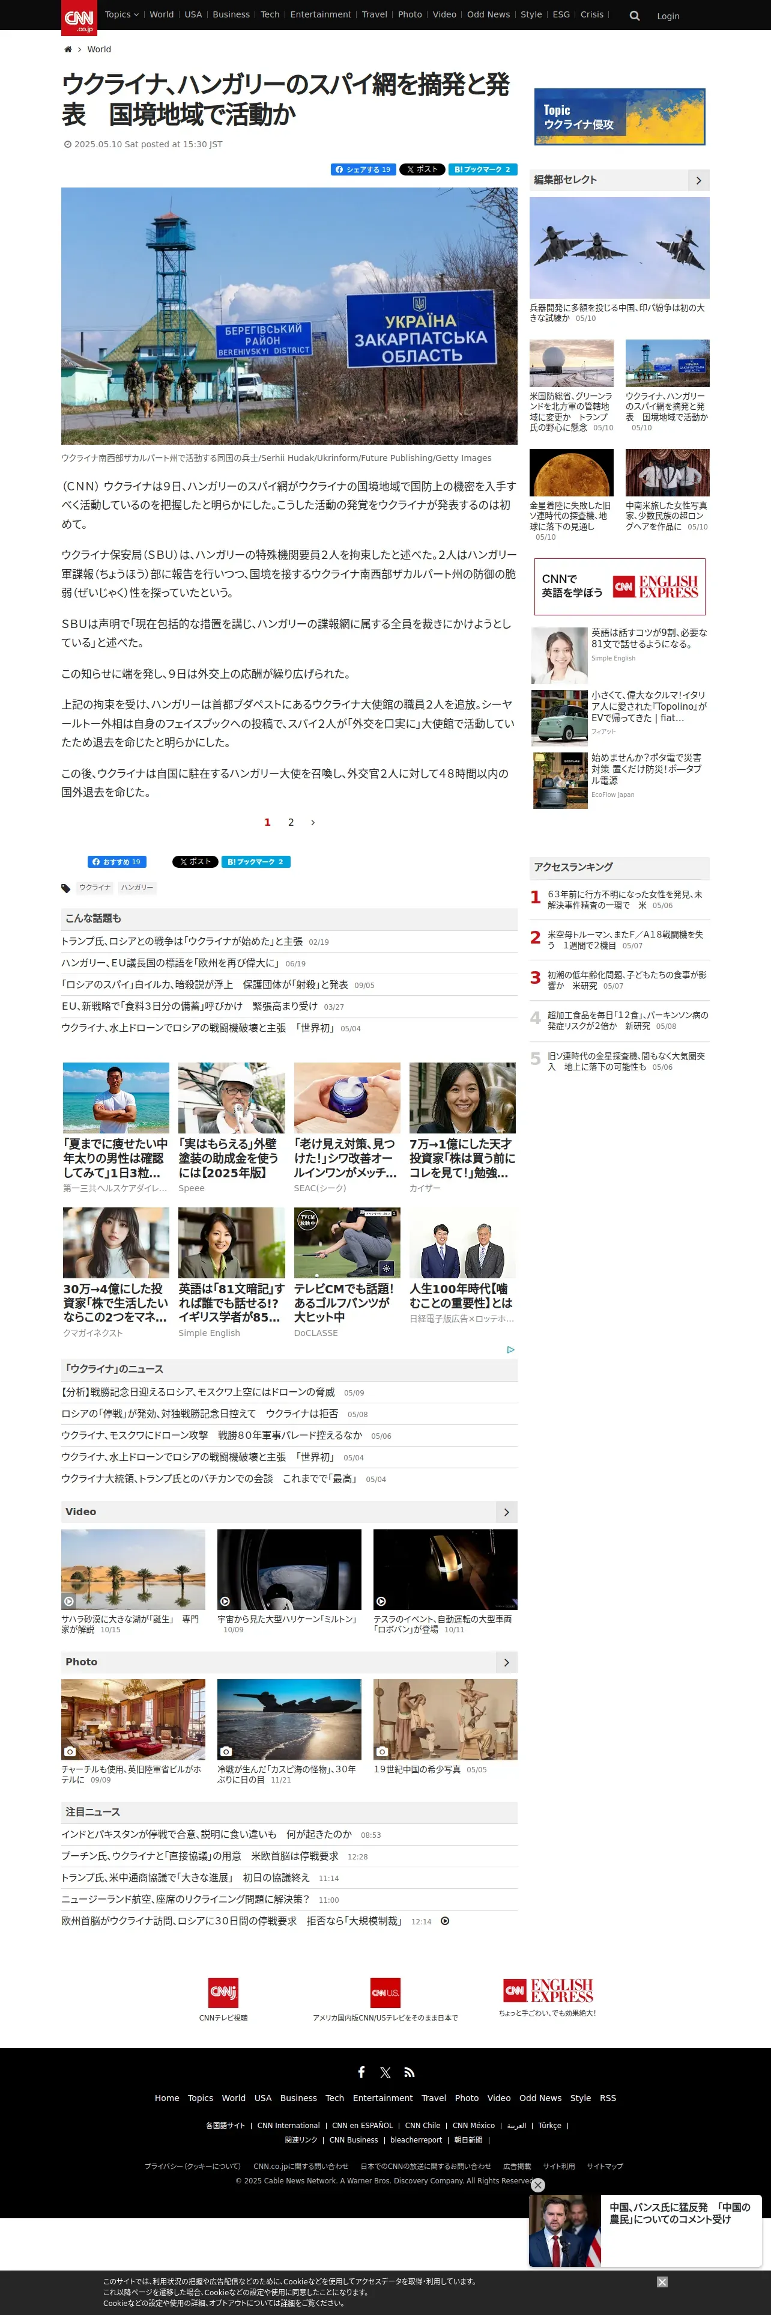Viewport: 771px width, 2315px height.
Task: Play the ハリケーン ミルトン video
Action: [x=225, y=1602]
